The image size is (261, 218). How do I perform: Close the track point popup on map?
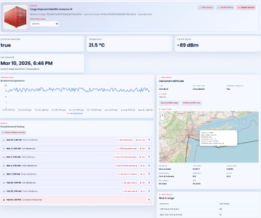(x=236, y=132)
